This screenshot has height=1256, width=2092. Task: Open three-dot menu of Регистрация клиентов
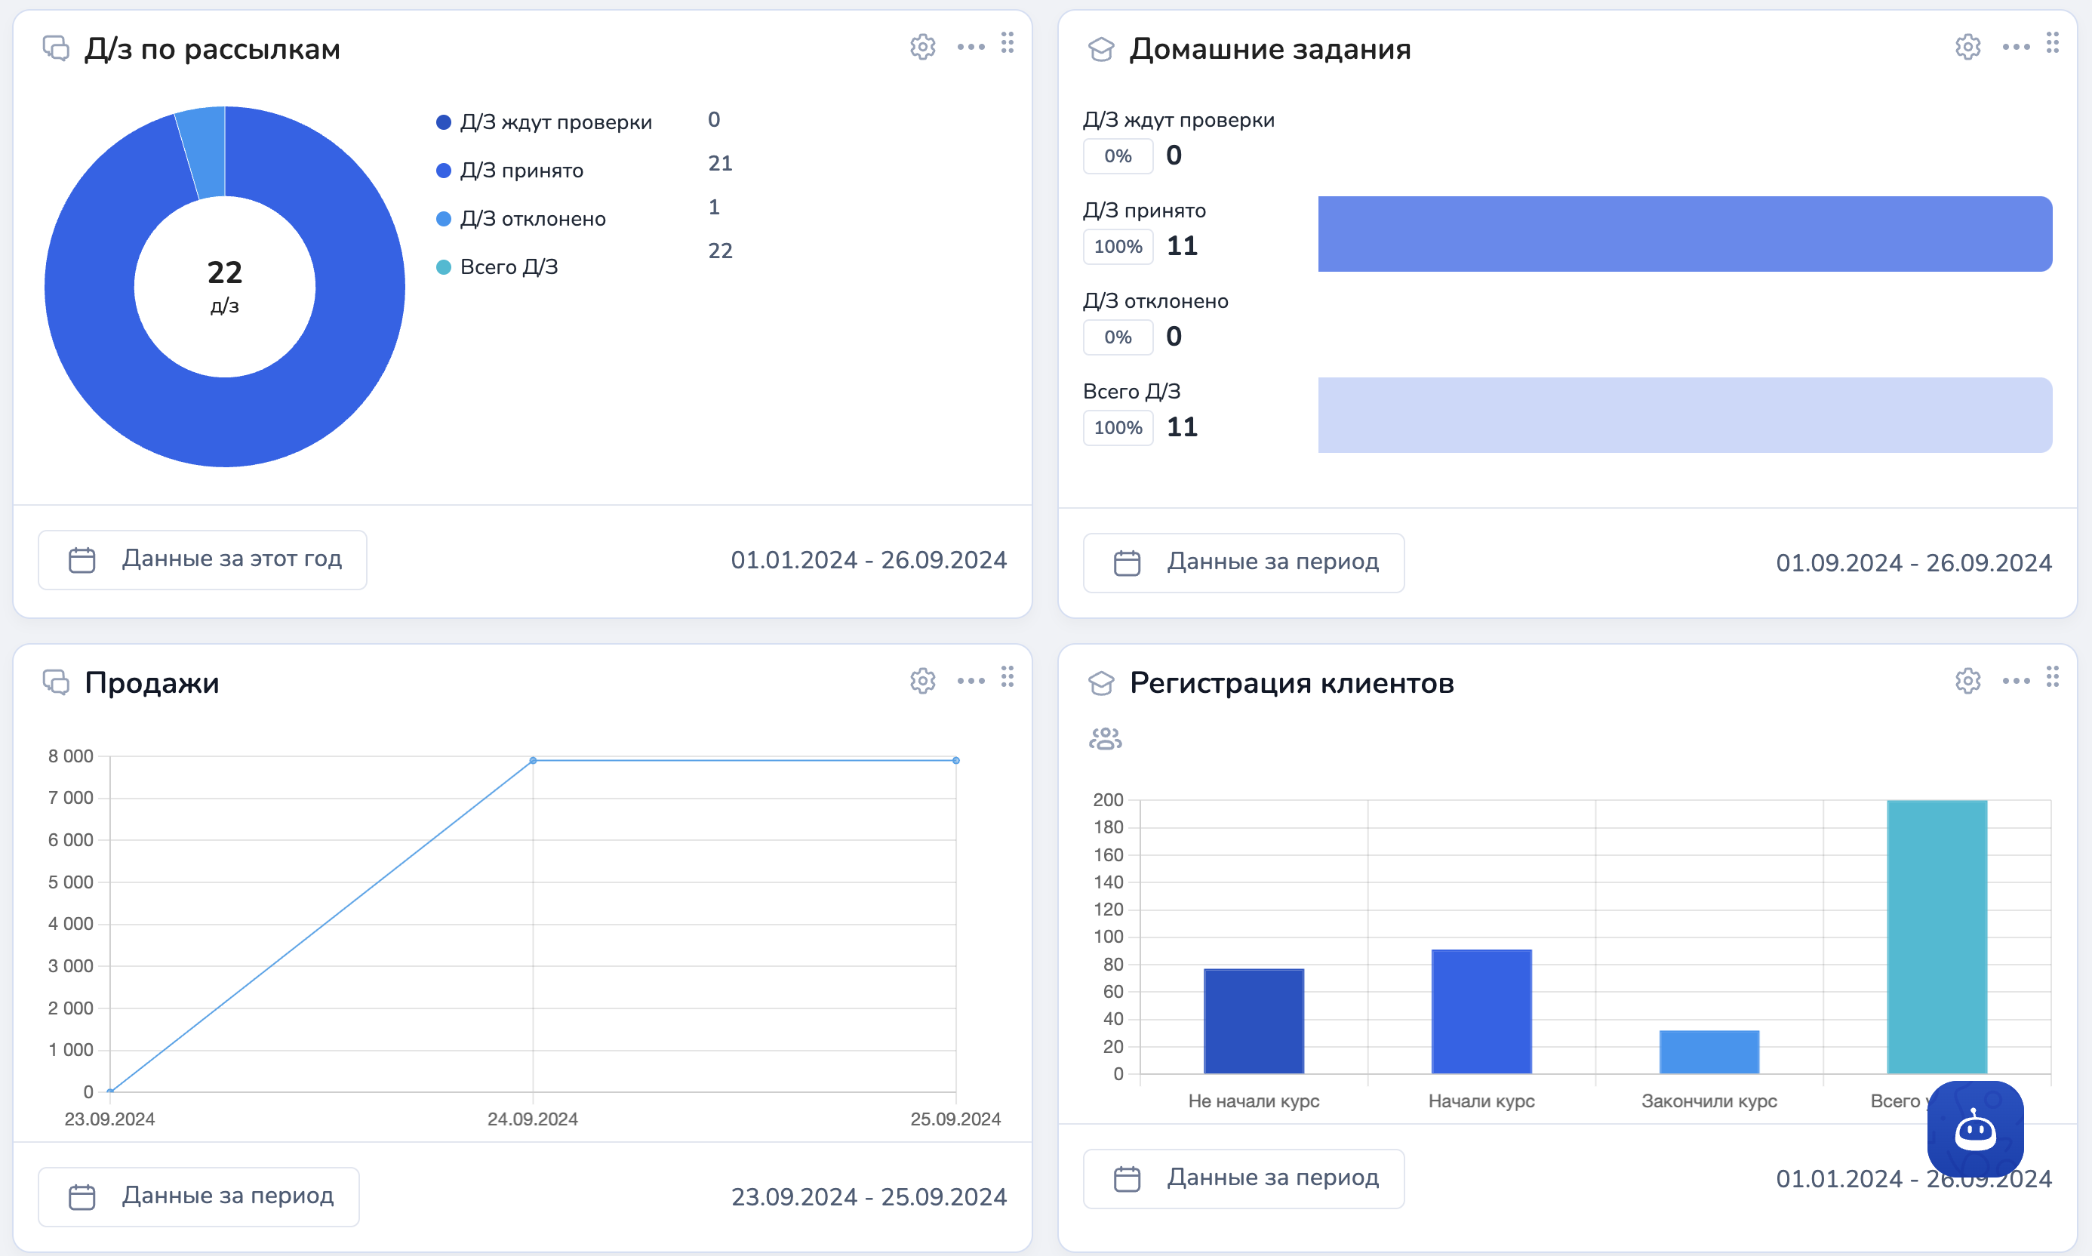click(x=2016, y=681)
